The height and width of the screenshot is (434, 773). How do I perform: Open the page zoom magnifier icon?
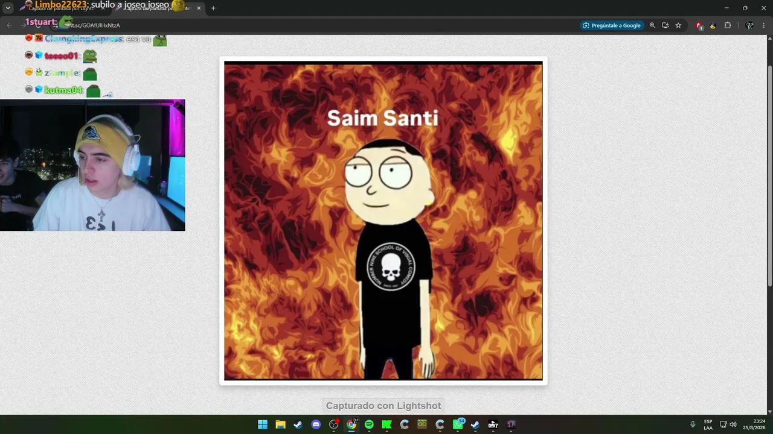(652, 25)
